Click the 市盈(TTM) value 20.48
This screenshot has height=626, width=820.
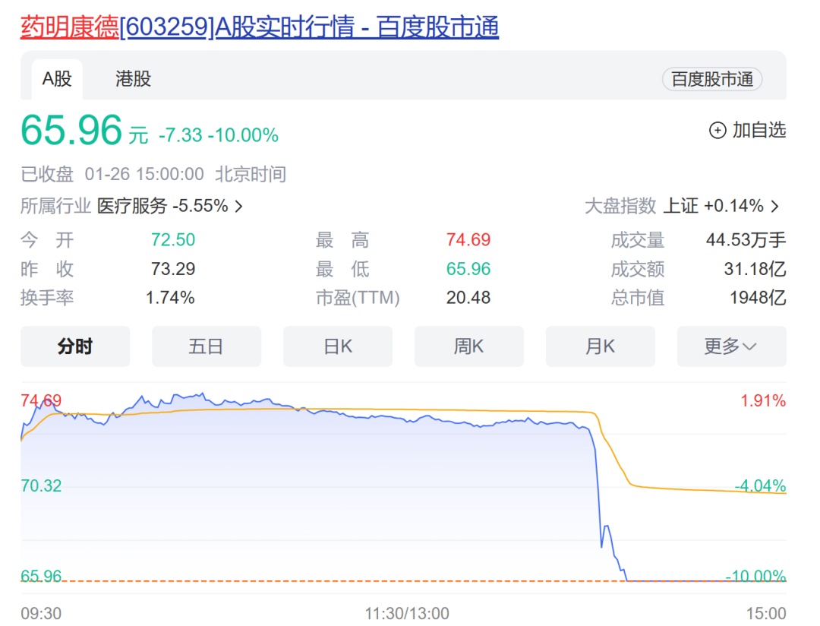[x=468, y=298]
